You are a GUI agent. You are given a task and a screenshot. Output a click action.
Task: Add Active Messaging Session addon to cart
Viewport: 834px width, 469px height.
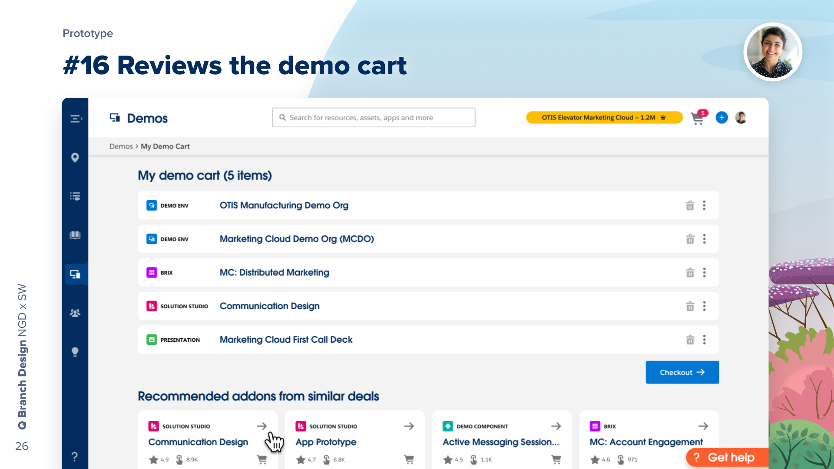pyautogui.click(x=556, y=459)
